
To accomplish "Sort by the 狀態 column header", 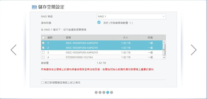I will (150, 38).
